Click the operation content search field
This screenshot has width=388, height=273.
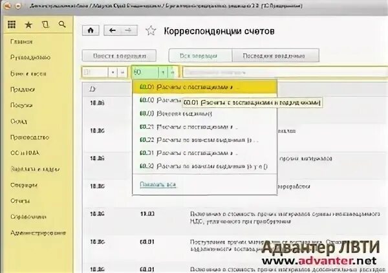point(285,72)
